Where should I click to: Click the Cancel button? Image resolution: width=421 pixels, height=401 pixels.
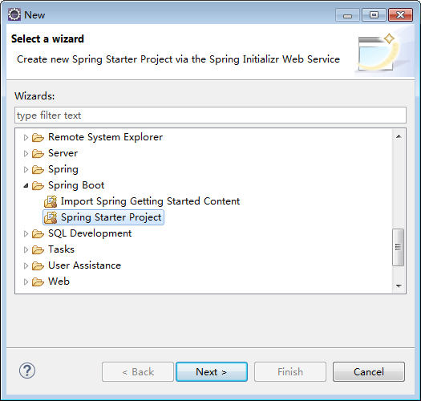pyautogui.click(x=369, y=371)
